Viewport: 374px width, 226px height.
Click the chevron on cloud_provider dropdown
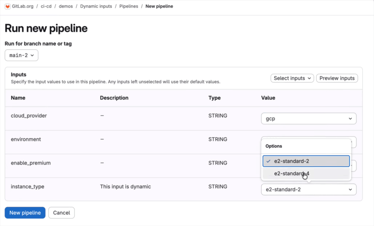(x=350, y=118)
